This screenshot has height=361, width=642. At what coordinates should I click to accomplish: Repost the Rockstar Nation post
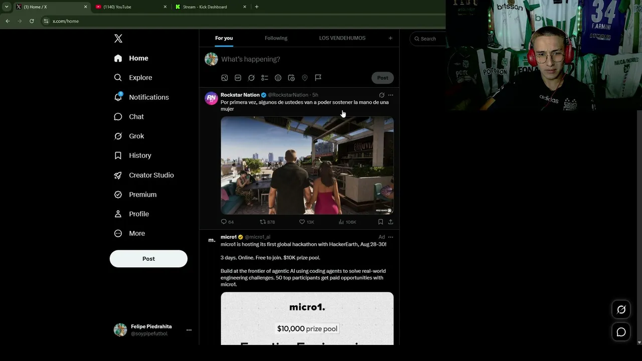point(267,222)
